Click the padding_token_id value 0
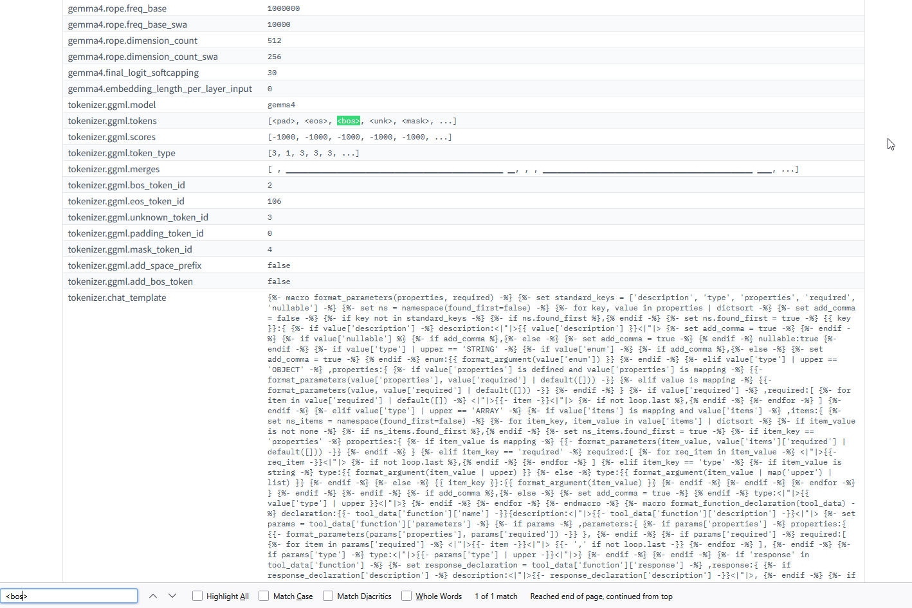Image resolution: width=912 pixels, height=608 pixels. 270,233
